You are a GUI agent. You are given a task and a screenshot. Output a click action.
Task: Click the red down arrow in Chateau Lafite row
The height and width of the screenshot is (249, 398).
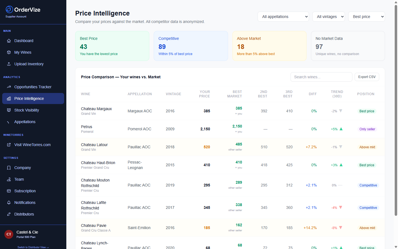[341, 207]
